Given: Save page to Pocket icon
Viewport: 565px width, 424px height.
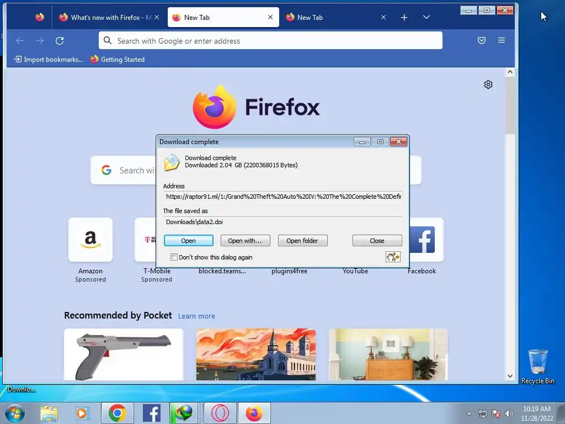Looking at the screenshot, I should [x=481, y=40].
